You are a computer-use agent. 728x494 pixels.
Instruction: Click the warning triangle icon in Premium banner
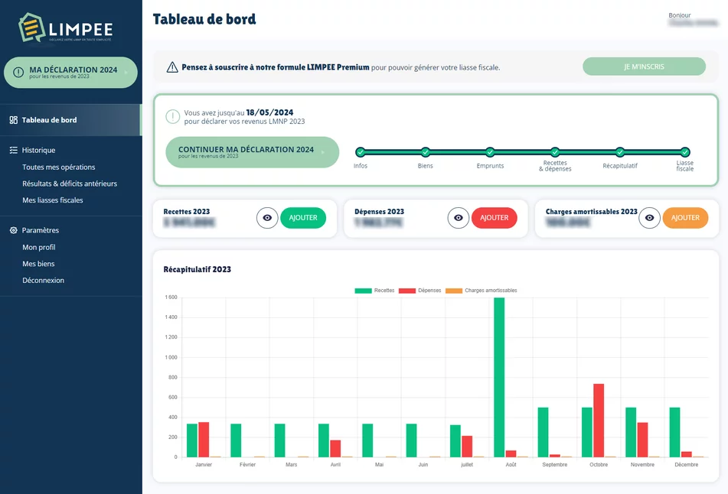(172, 67)
